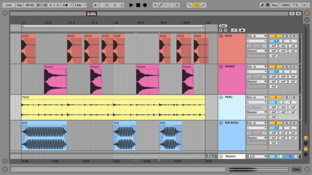Toggle the Computer MIDI Keyboard icon
The width and height of the screenshot is (312, 175).
click(268, 5)
